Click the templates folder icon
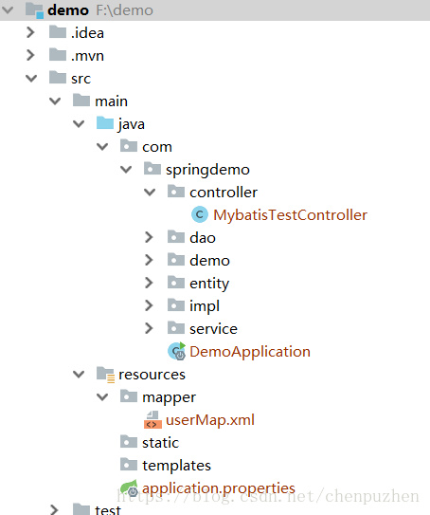Screen dimensions: 430x515 129,465
